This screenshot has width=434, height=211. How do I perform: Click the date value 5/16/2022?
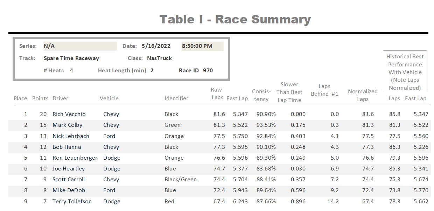tap(156, 46)
